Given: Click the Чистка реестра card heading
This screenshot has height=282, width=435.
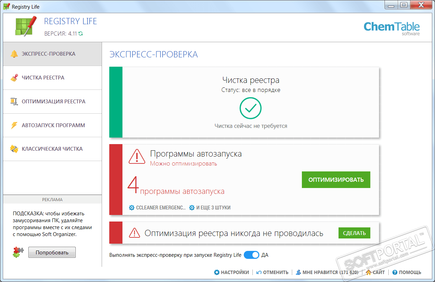Looking at the screenshot, I should (x=251, y=80).
